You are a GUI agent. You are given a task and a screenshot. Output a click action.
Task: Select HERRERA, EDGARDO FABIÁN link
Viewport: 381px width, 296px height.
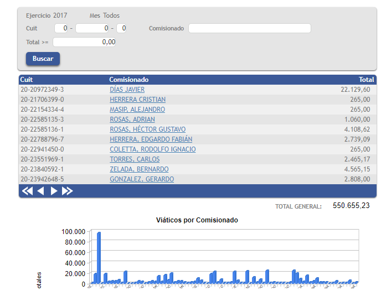point(151,139)
